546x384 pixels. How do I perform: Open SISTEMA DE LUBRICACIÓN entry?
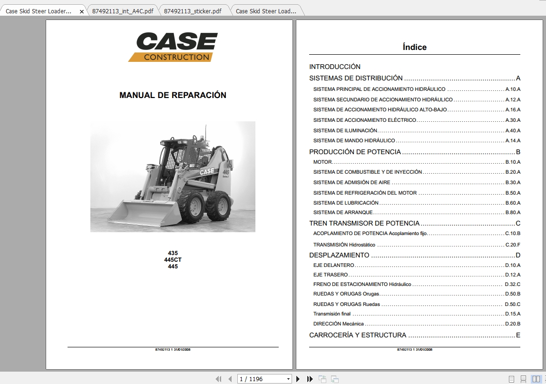click(417, 203)
